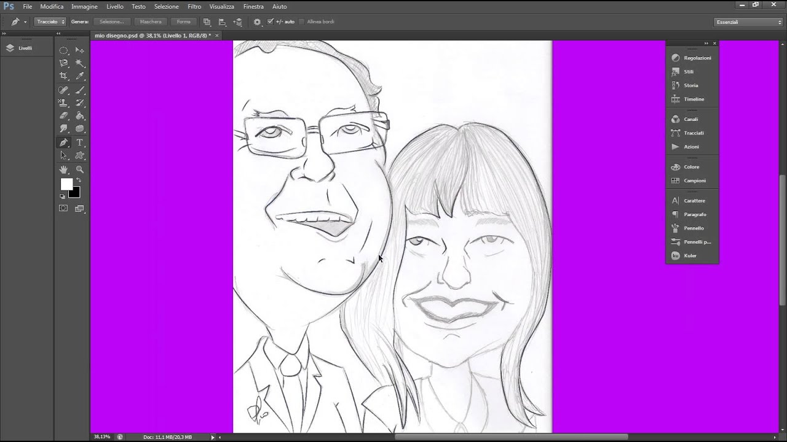Open the Tracciato mode dropdown
The image size is (787, 442).
tap(50, 21)
